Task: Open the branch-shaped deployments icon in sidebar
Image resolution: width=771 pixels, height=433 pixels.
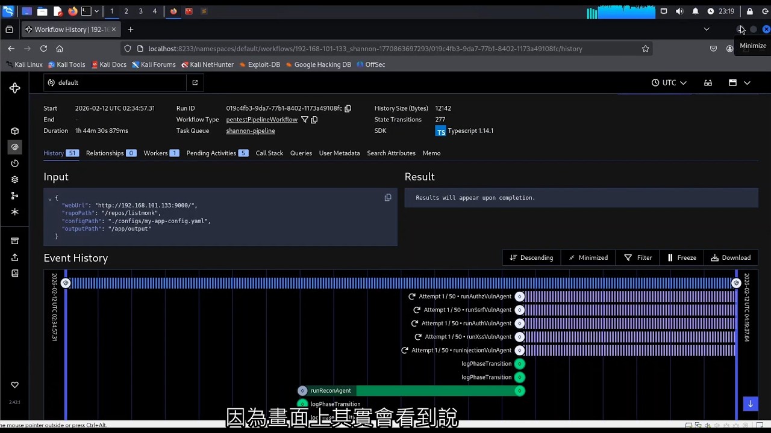Action: click(x=14, y=195)
